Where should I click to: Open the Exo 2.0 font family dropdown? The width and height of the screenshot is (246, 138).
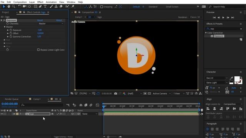(217, 78)
